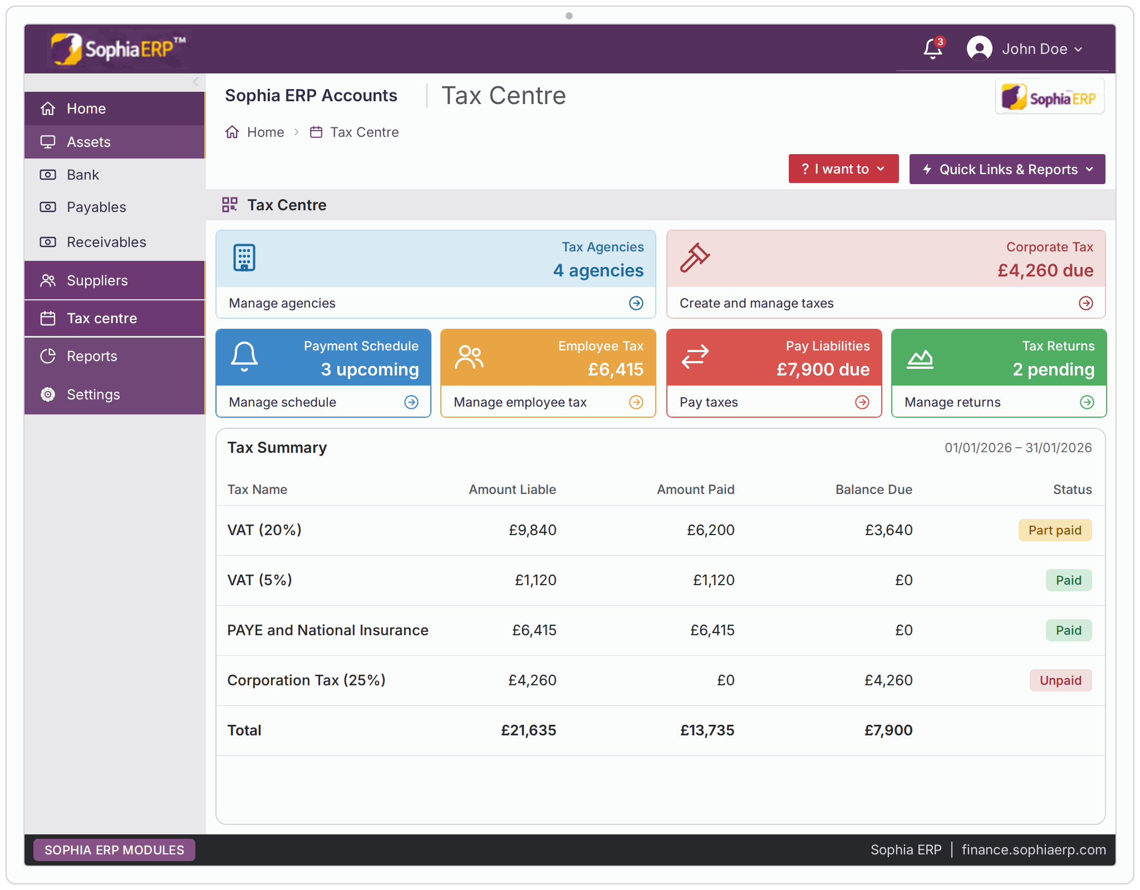Click the Unpaid status badge

(x=1060, y=680)
